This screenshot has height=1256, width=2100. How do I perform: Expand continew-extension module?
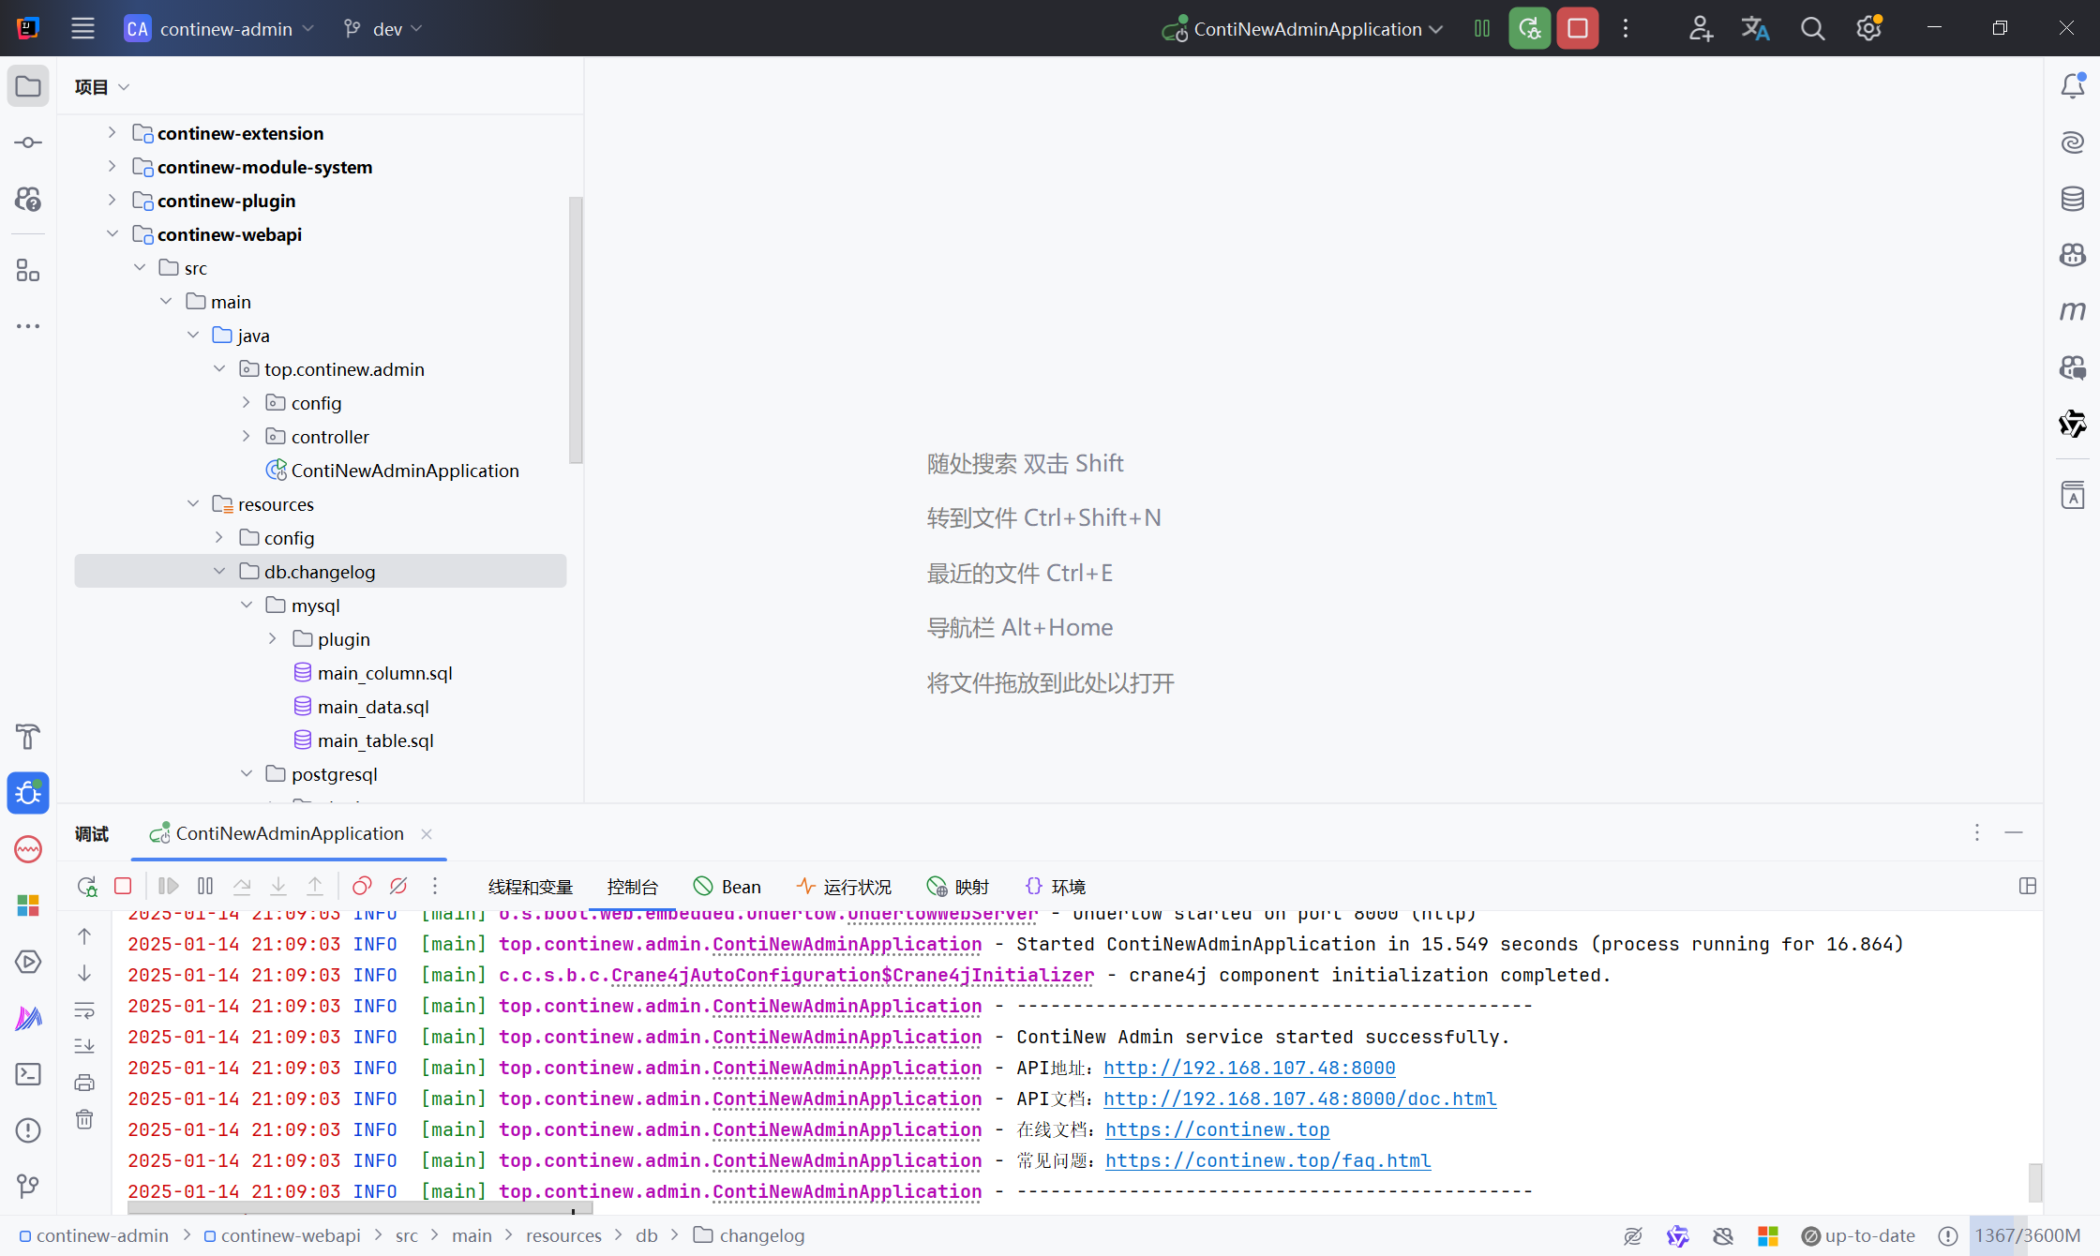112,132
